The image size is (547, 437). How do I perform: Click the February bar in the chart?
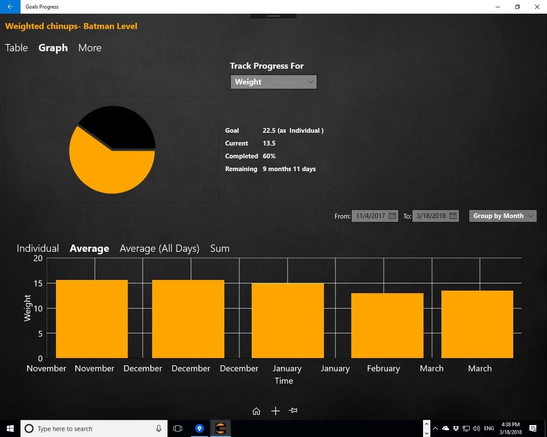387,326
